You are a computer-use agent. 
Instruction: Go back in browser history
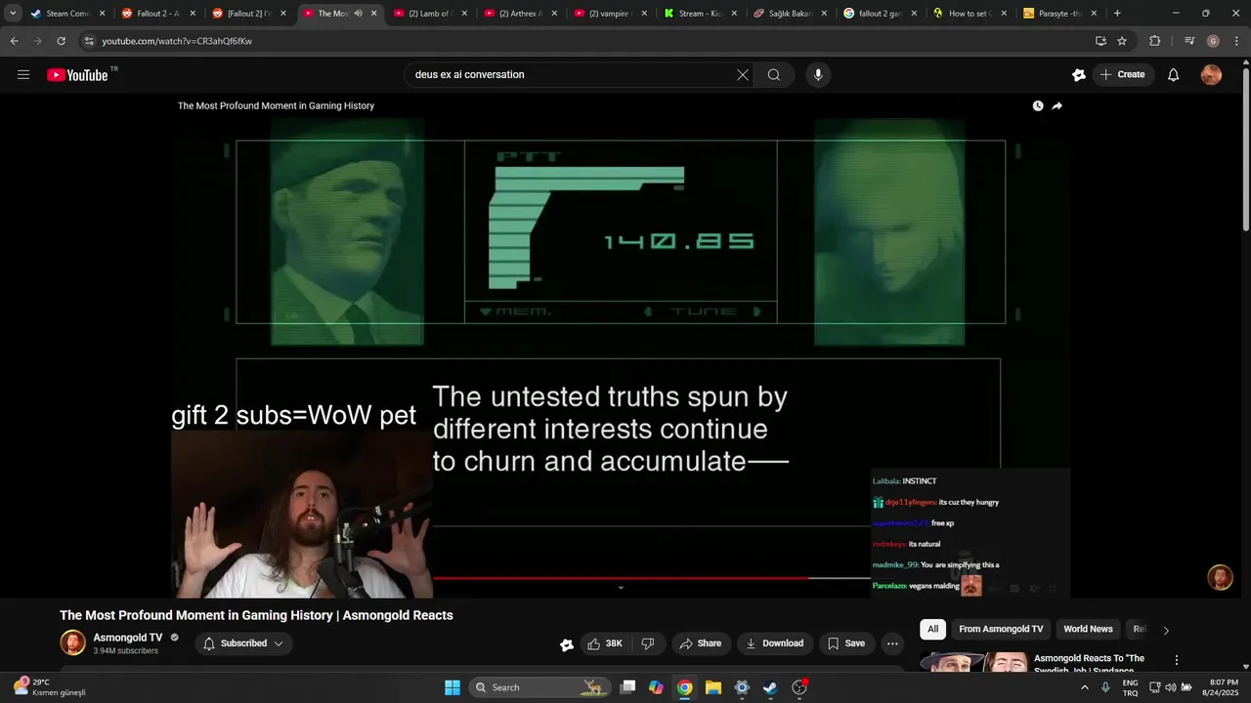click(x=14, y=41)
